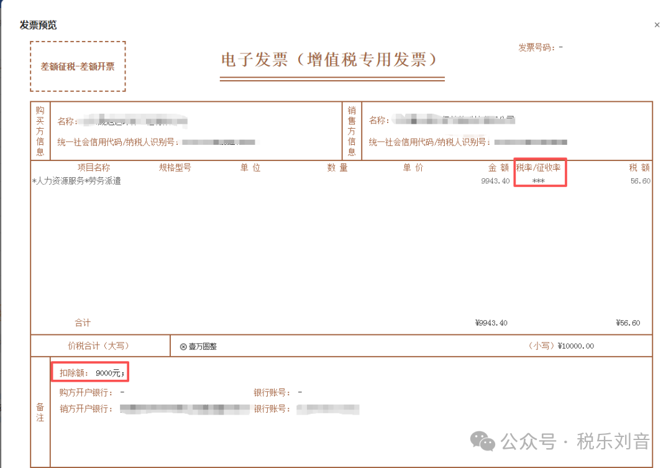Click the *** tax rate value

coord(538,181)
